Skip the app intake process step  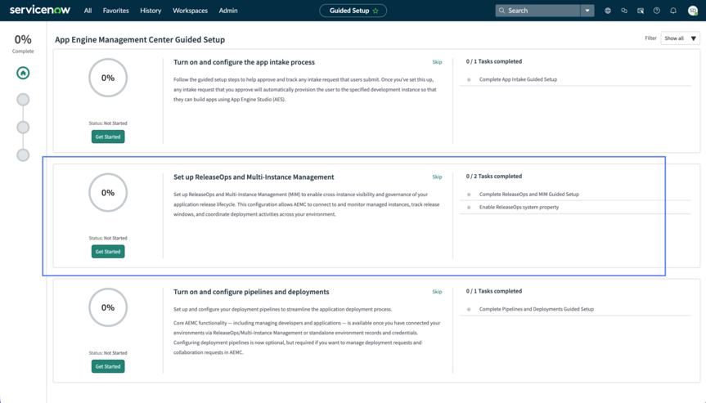(x=437, y=62)
